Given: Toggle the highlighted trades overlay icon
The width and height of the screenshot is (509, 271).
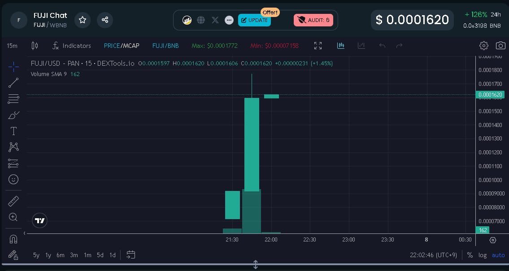Looking at the screenshot, I should click(340, 46).
